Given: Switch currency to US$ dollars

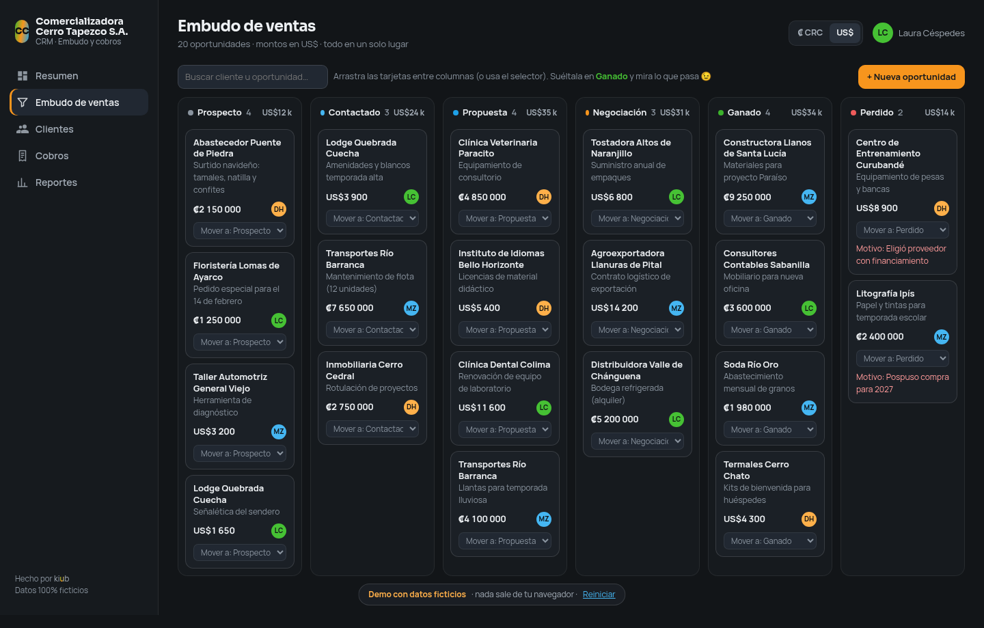Looking at the screenshot, I should [x=845, y=33].
